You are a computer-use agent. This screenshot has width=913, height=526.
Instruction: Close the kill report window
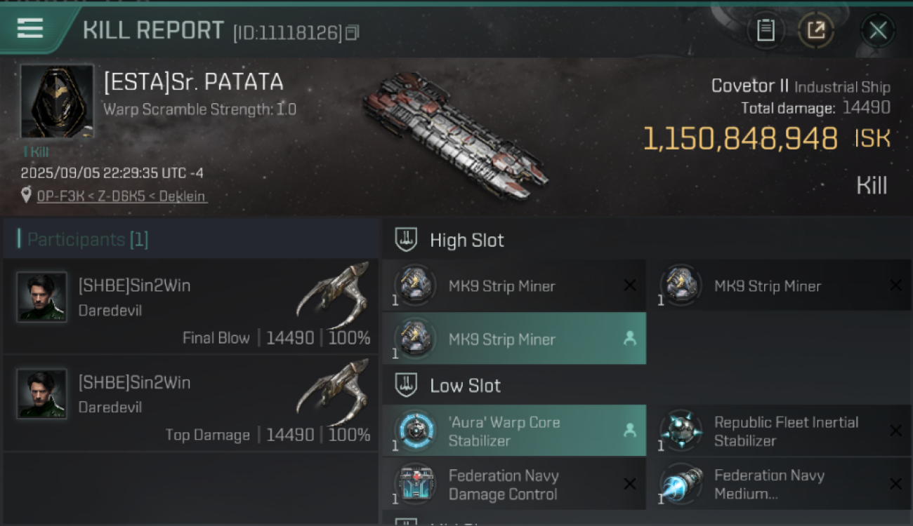pyautogui.click(x=878, y=30)
